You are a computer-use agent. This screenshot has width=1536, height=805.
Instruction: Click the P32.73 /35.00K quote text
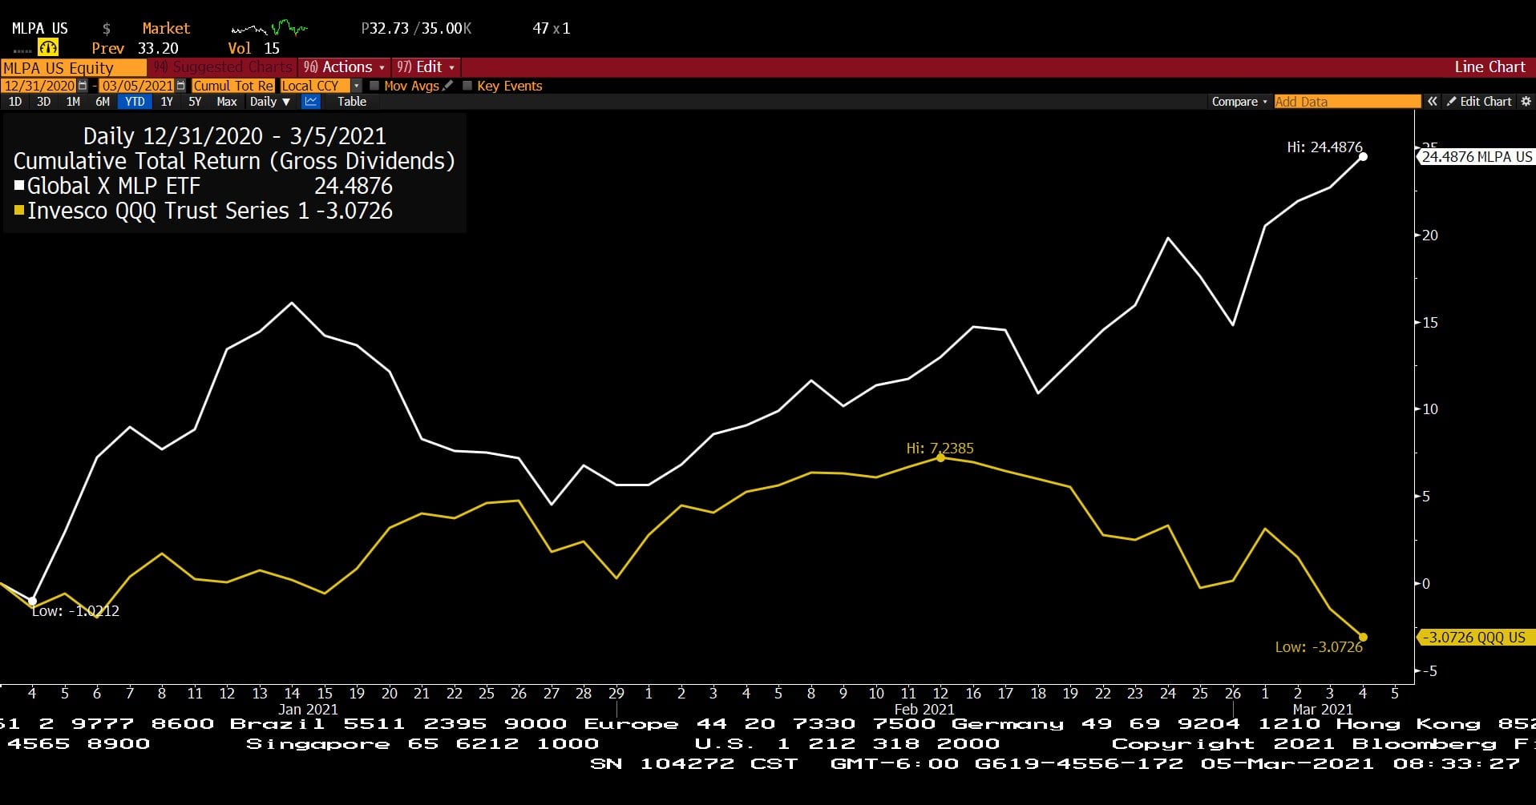[x=416, y=29]
